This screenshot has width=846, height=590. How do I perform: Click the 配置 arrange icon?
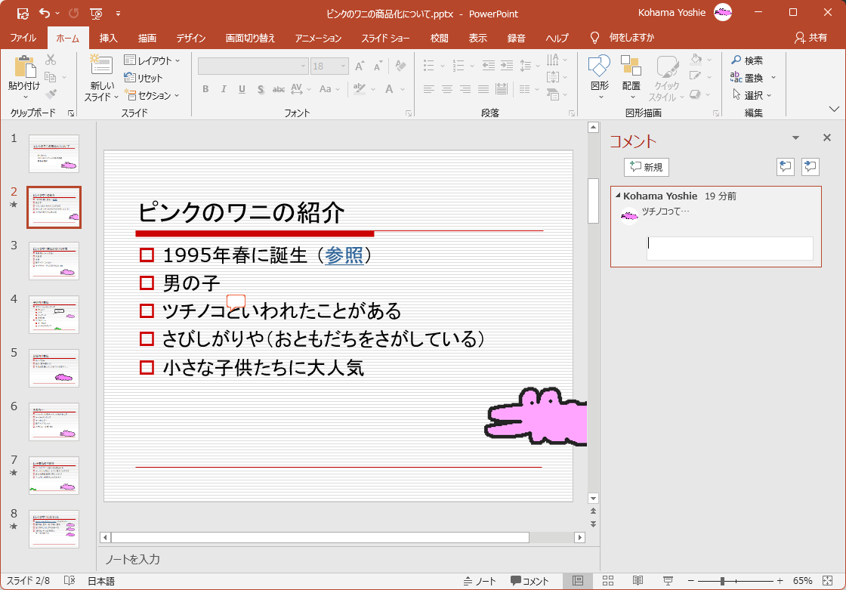click(631, 70)
